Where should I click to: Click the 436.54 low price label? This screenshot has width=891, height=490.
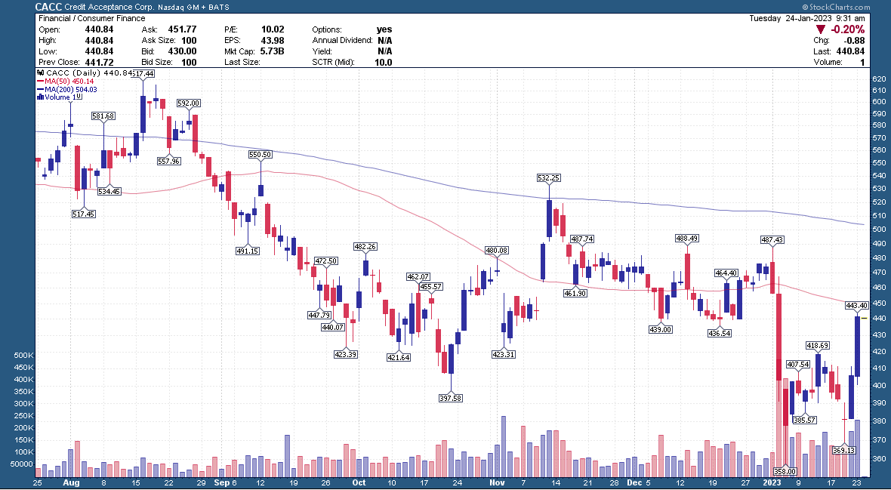click(x=720, y=333)
